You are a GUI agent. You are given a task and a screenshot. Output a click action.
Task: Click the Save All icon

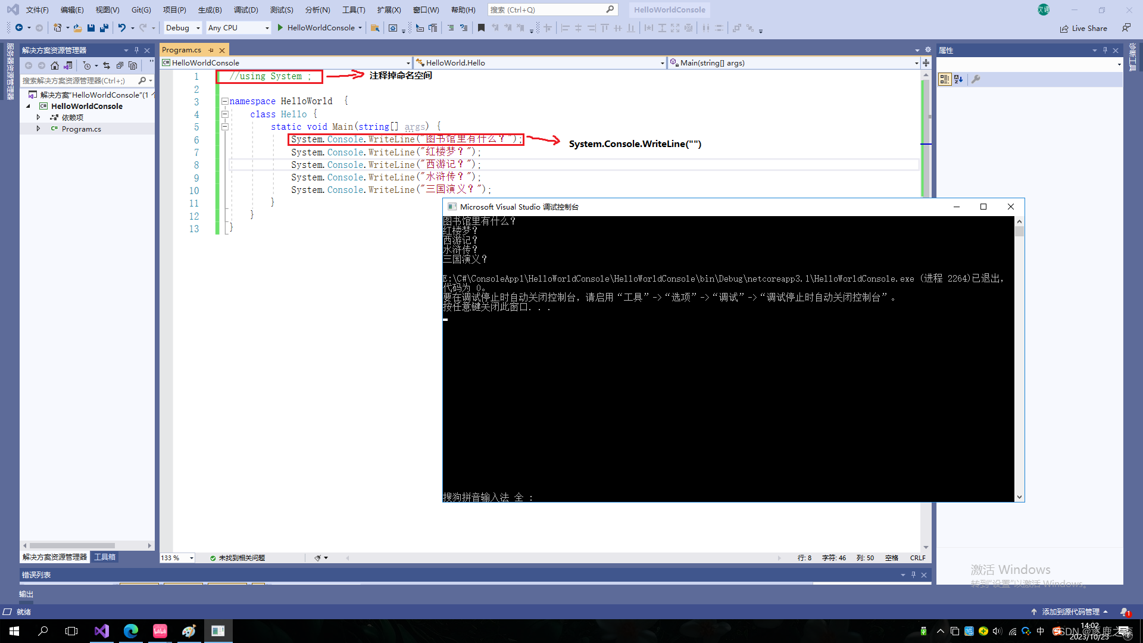pos(104,28)
